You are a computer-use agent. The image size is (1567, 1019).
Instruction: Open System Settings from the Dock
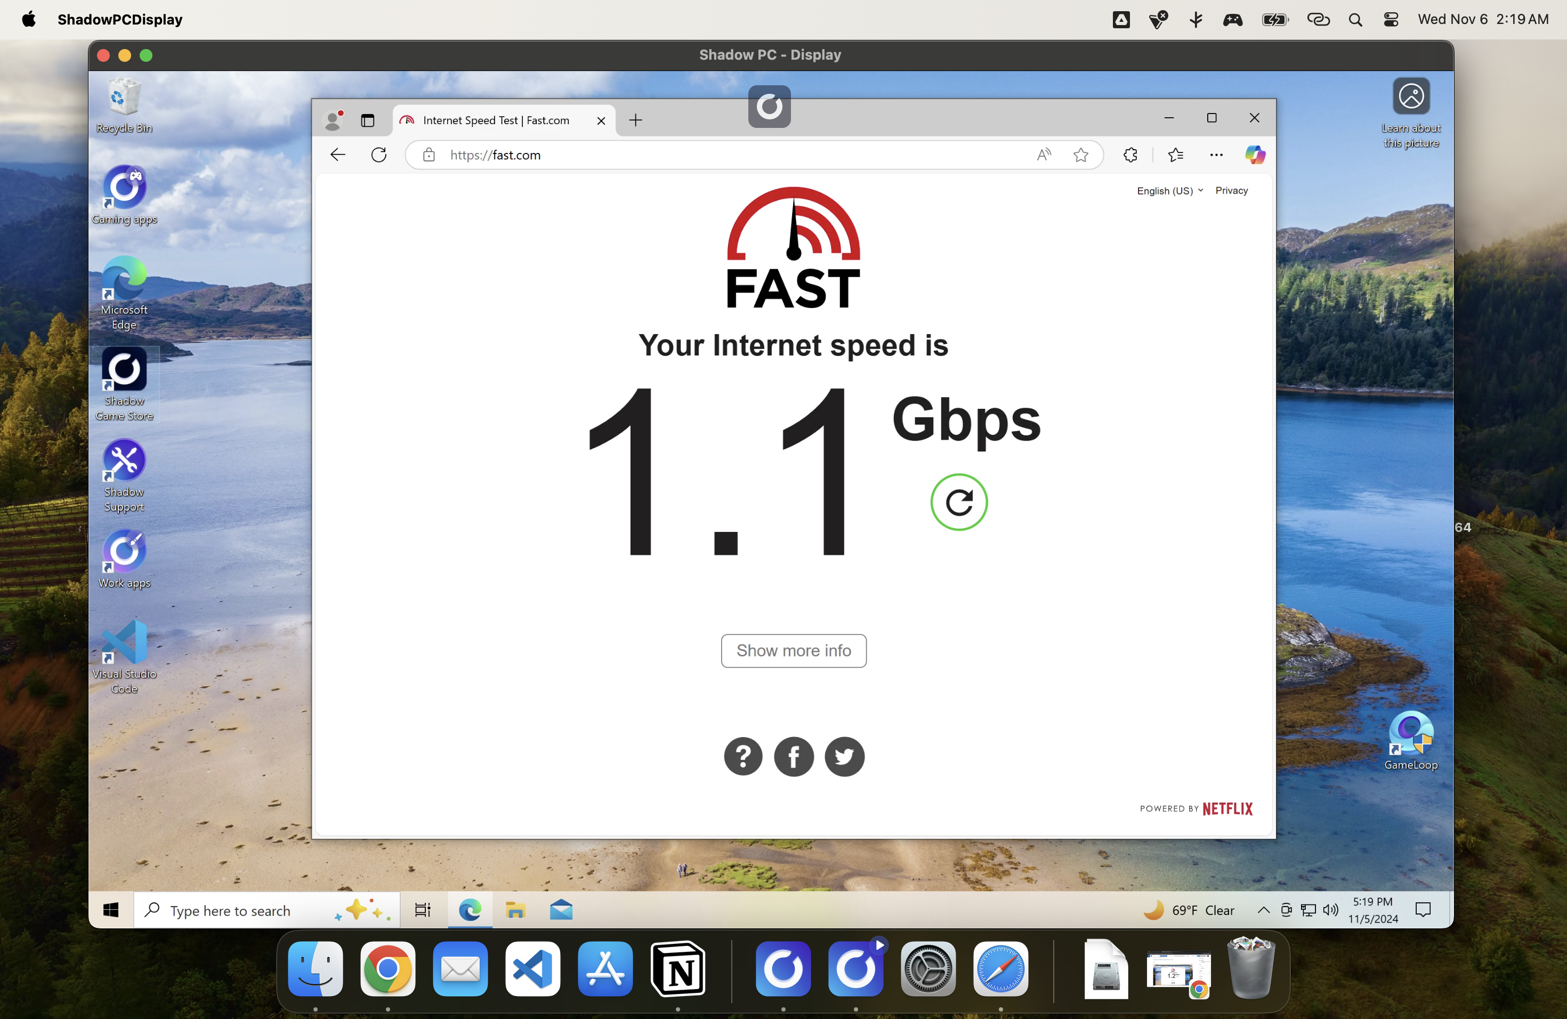[x=928, y=969]
